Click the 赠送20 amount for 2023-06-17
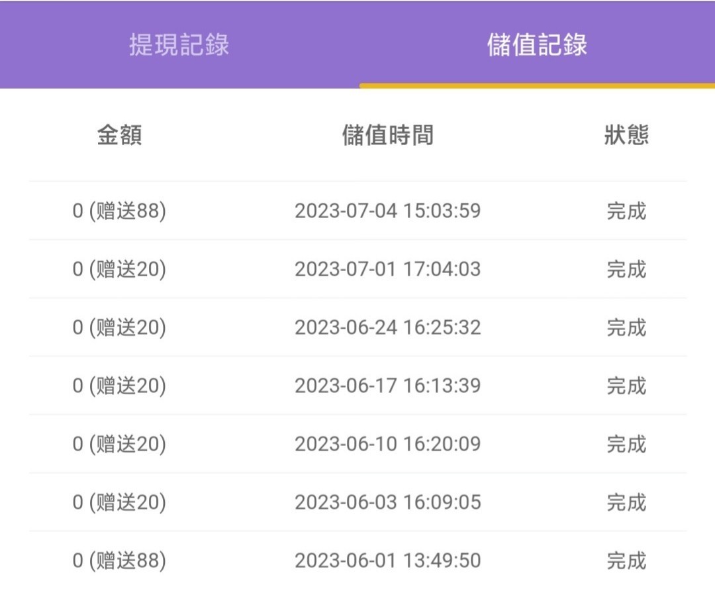This screenshot has height=601, width=715. (x=119, y=386)
